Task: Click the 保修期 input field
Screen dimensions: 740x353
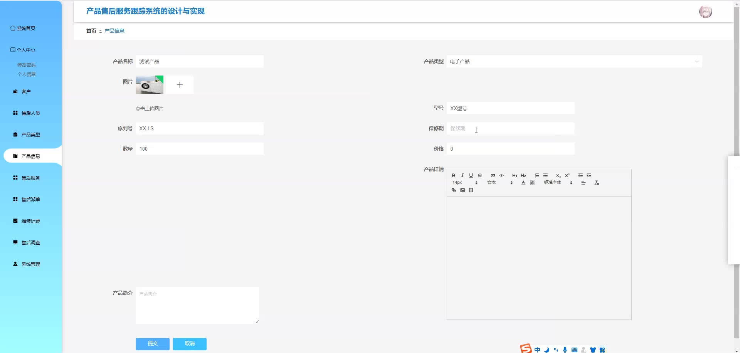Action: point(510,128)
